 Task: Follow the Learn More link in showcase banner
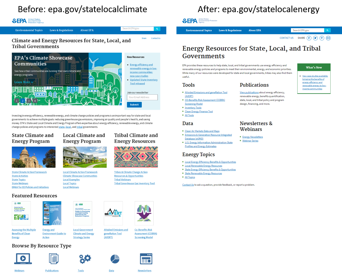point(24,82)
